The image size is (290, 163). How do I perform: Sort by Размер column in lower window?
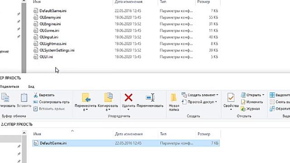click(x=204, y=134)
